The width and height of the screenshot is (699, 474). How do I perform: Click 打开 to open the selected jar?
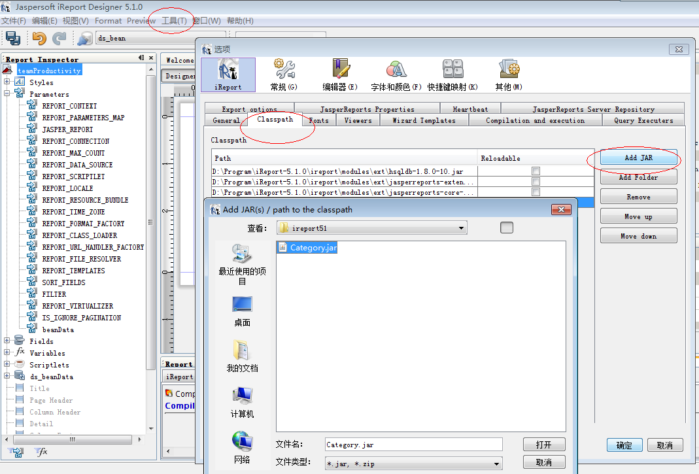(x=544, y=445)
